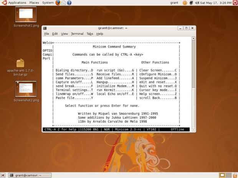This screenshot has width=238, height=178.
Task: Click the terminal window menu icon
Action: [x=45, y=28]
